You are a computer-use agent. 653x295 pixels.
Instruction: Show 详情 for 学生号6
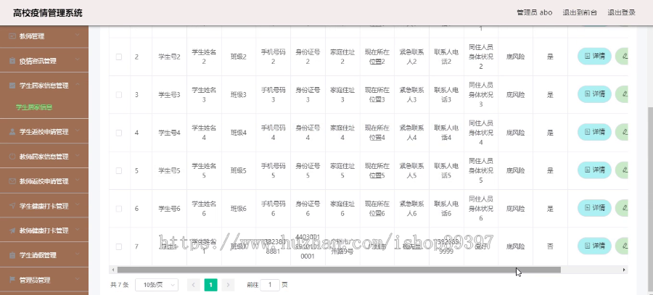(594, 207)
